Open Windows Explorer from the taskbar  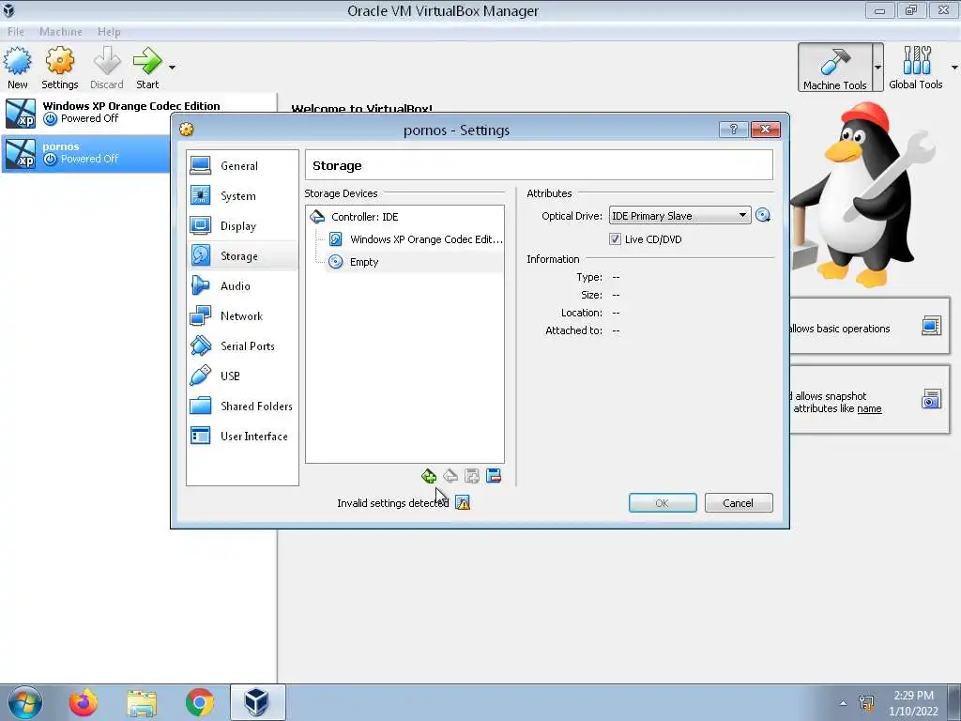pyautogui.click(x=142, y=702)
